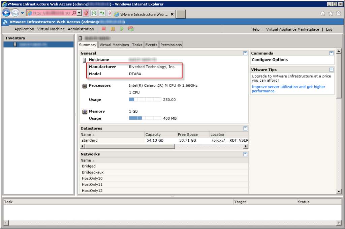Switch to the Virtual Machines tab
The width and height of the screenshot is (345, 229).
click(114, 45)
